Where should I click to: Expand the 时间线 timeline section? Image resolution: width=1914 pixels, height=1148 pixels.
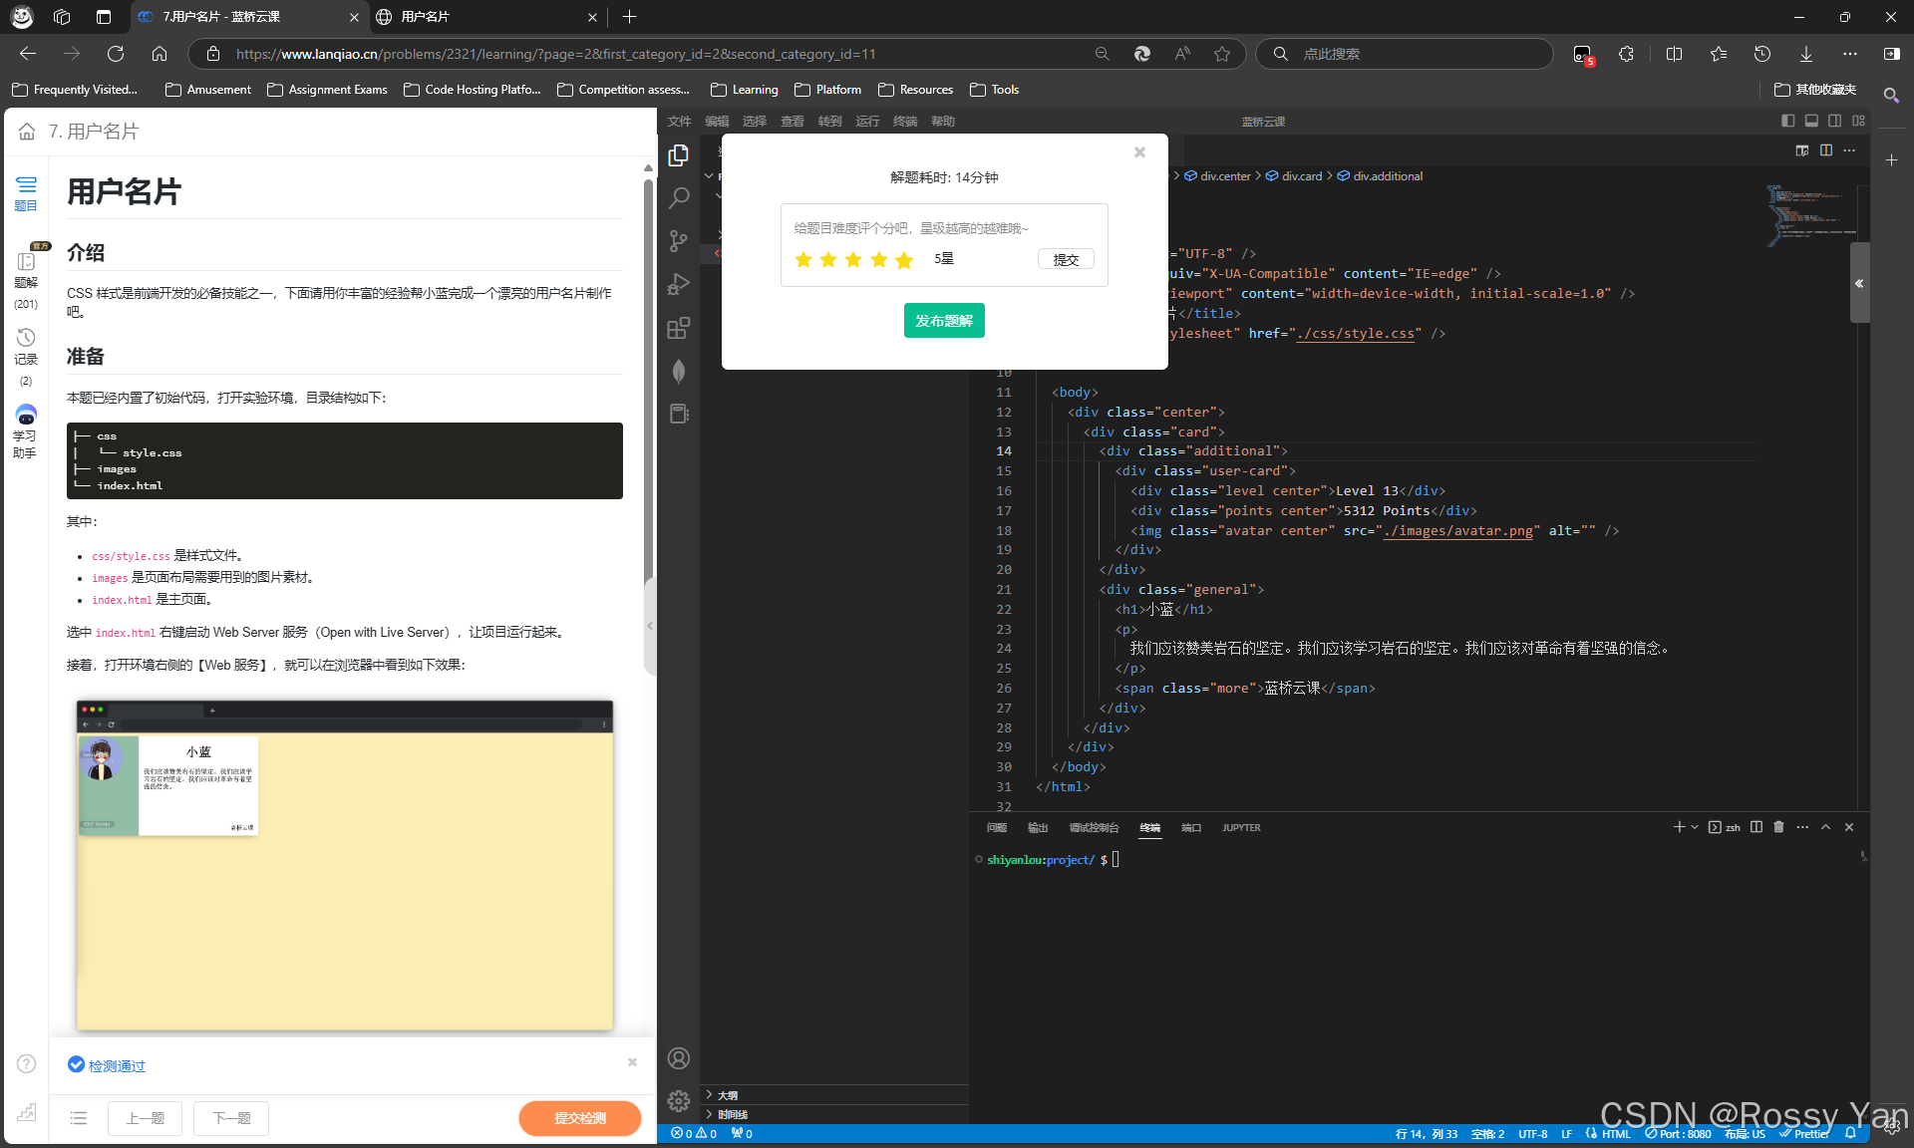coord(732,1115)
